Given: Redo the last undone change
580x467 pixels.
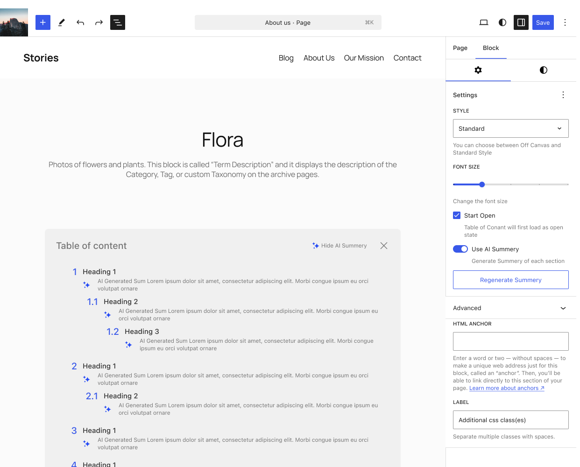Looking at the screenshot, I should point(99,22).
